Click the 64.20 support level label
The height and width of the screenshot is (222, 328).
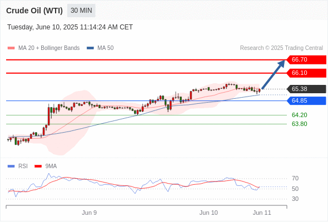click(x=299, y=115)
